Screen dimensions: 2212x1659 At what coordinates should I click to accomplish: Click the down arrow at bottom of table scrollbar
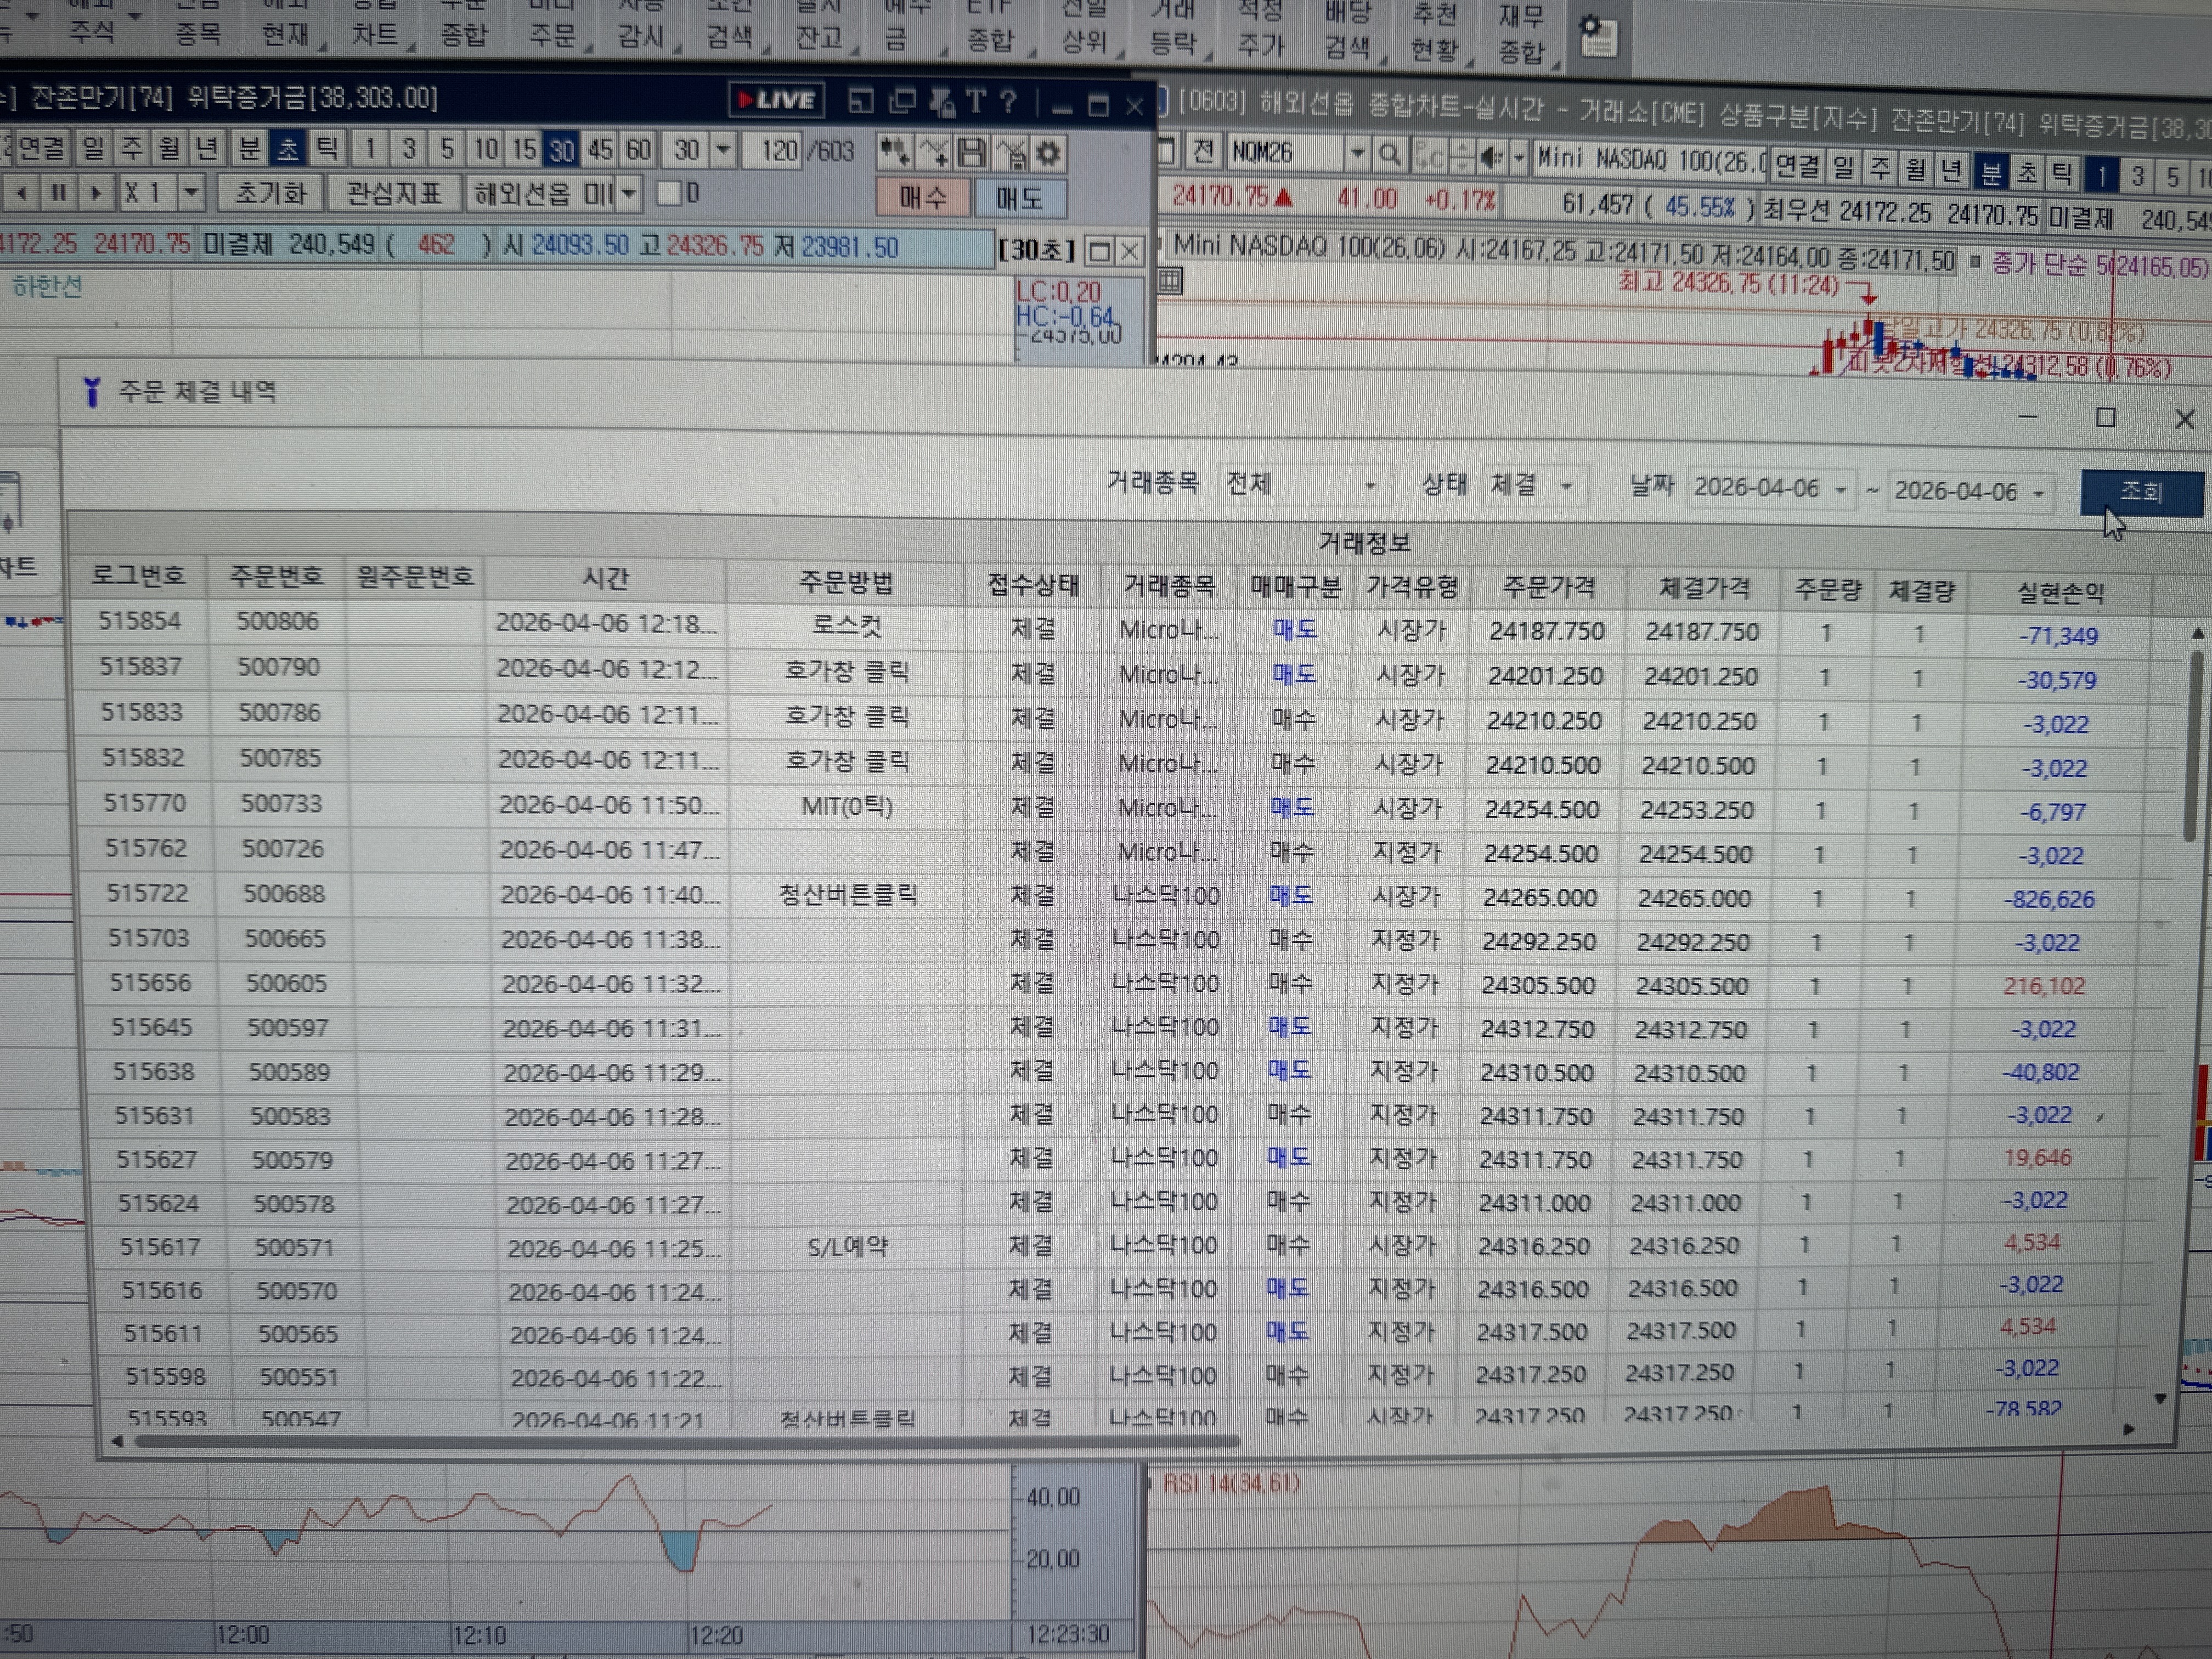click(x=2160, y=1398)
